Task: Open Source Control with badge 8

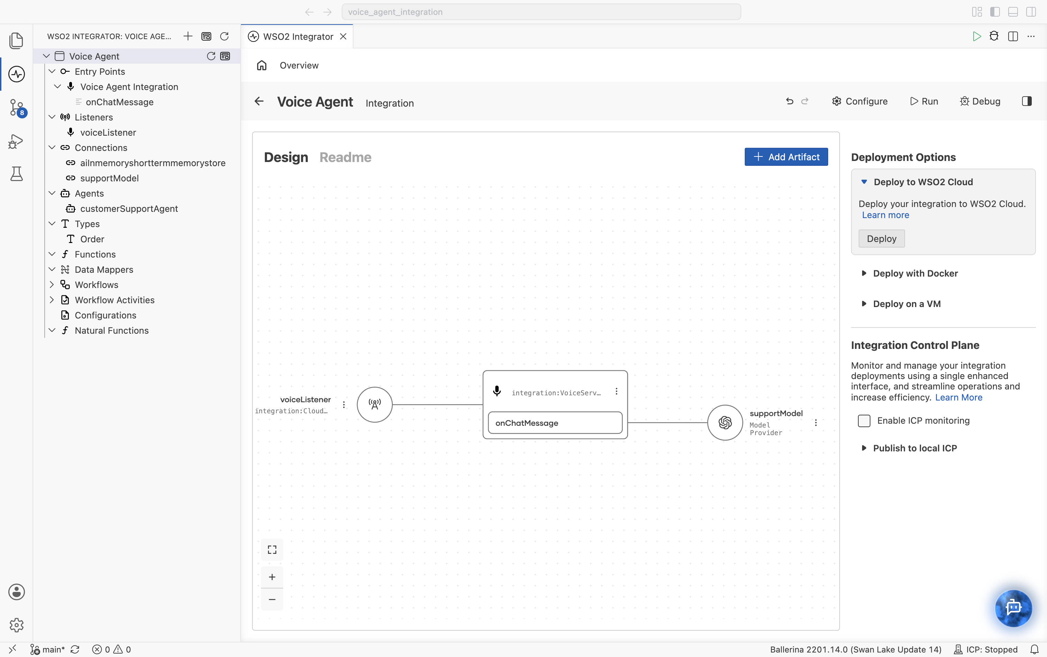Action: 17,108
